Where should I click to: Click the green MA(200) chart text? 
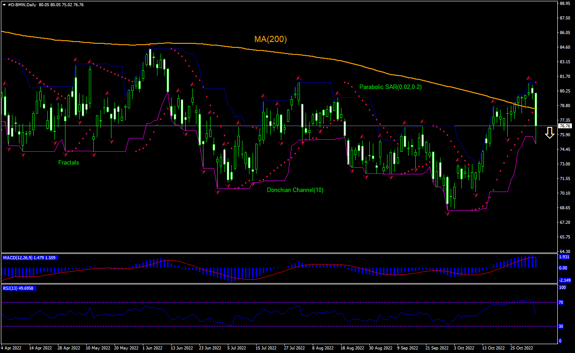click(x=270, y=39)
